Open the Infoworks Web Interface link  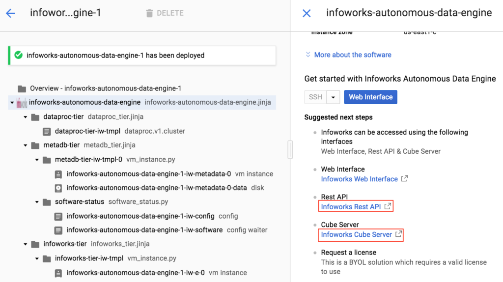click(359, 179)
